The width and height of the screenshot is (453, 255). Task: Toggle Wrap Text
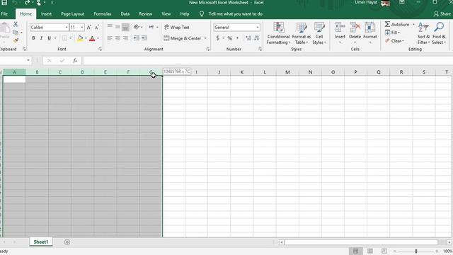pyautogui.click(x=176, y=27)
